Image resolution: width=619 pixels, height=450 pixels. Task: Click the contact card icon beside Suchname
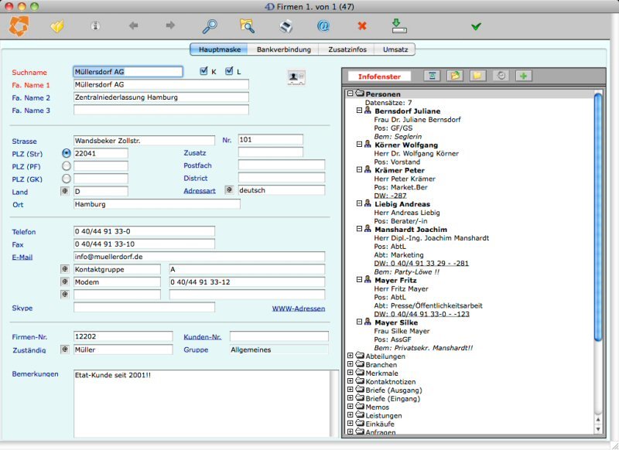pyautogui.click(x=296, y=76)
